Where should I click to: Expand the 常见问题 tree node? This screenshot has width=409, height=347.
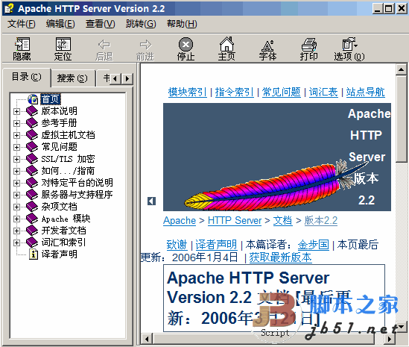pyautogui.click(x=16, y=147)
